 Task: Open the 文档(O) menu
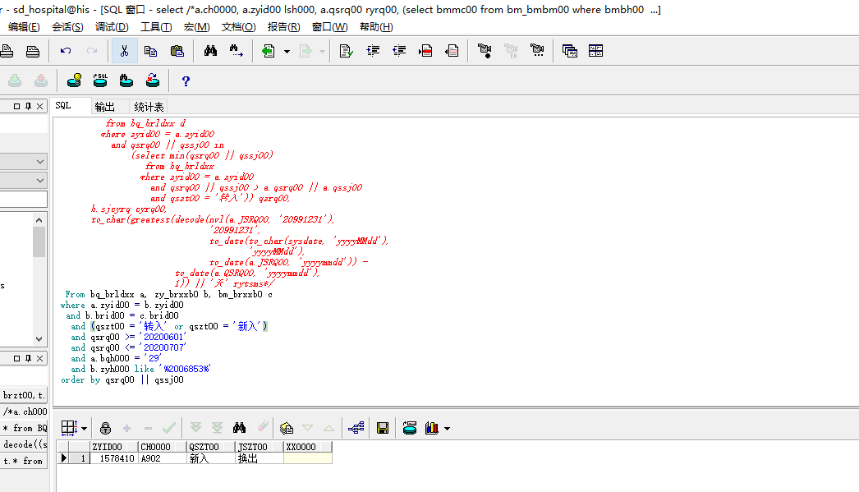coord(238,27)
